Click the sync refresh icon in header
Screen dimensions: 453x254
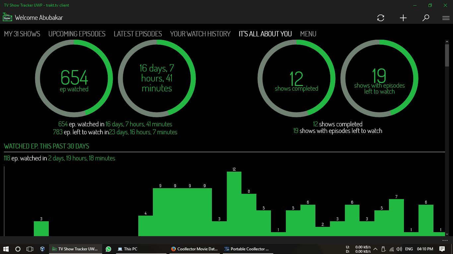381,18
